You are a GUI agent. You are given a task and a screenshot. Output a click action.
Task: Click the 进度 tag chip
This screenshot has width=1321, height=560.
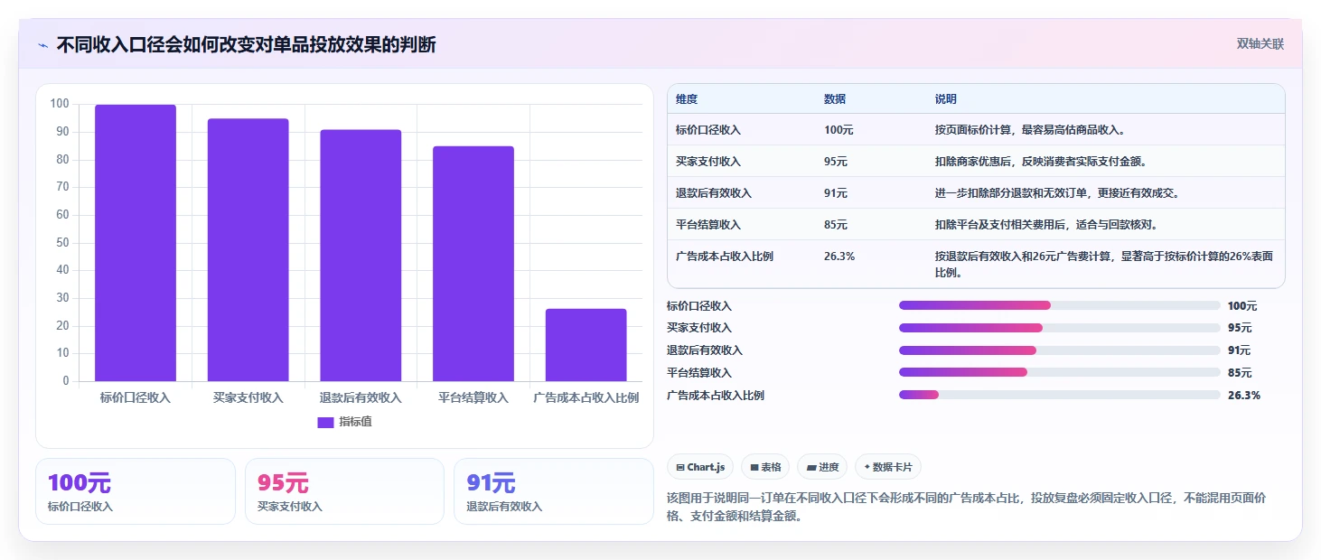(822, 467)
